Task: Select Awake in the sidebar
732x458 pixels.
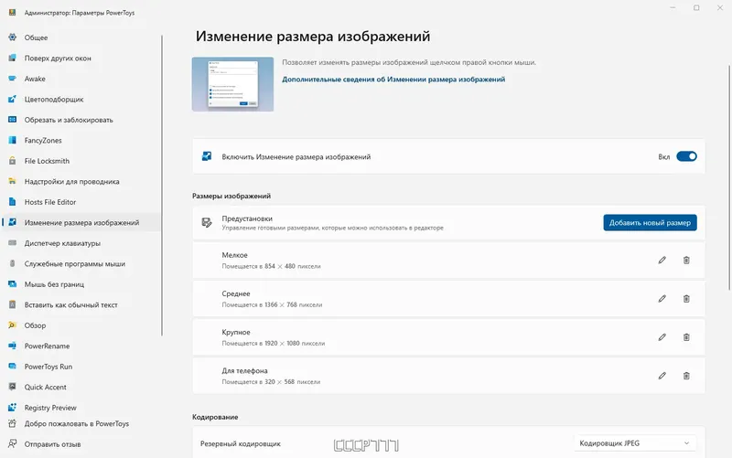Action: click(x=35, y=79)
